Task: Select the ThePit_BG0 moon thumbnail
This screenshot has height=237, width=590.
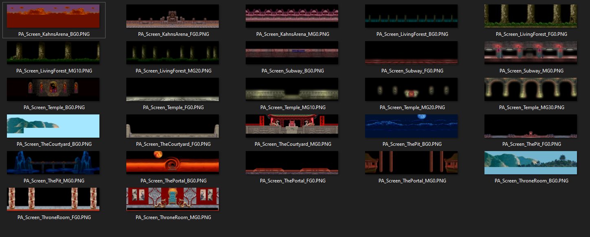Action: pos(412,126)
